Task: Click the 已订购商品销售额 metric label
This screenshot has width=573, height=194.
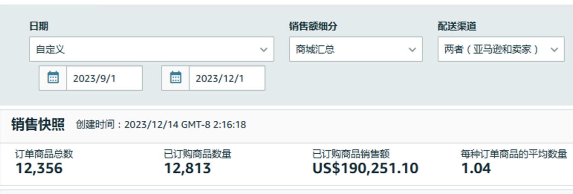Action: click(x=351, y=154)
